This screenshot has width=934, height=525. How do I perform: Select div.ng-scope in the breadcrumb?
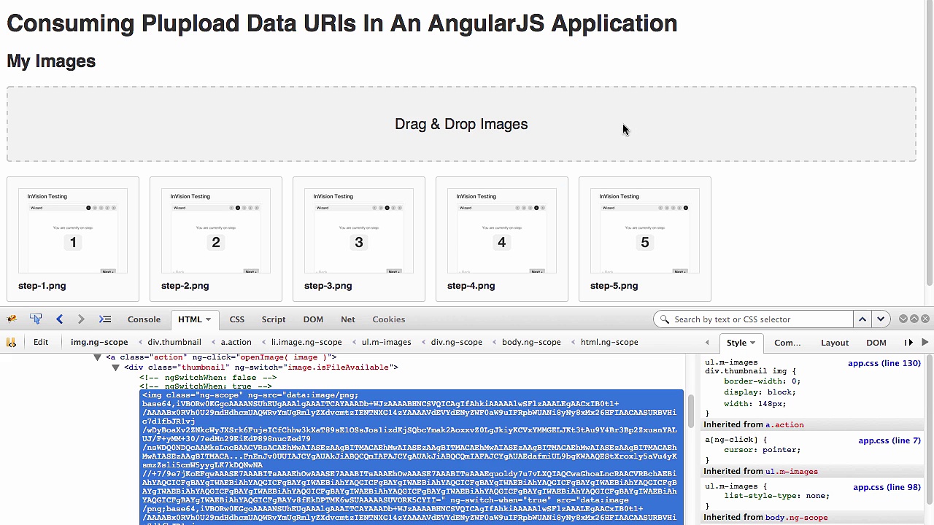(456, 342)
